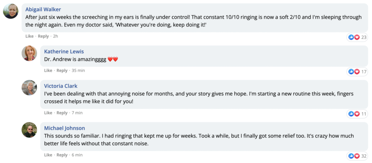View the 17 reactions on Katherine's comment
This screenshot has width=372, height=163.
click(x=357, y=72)
